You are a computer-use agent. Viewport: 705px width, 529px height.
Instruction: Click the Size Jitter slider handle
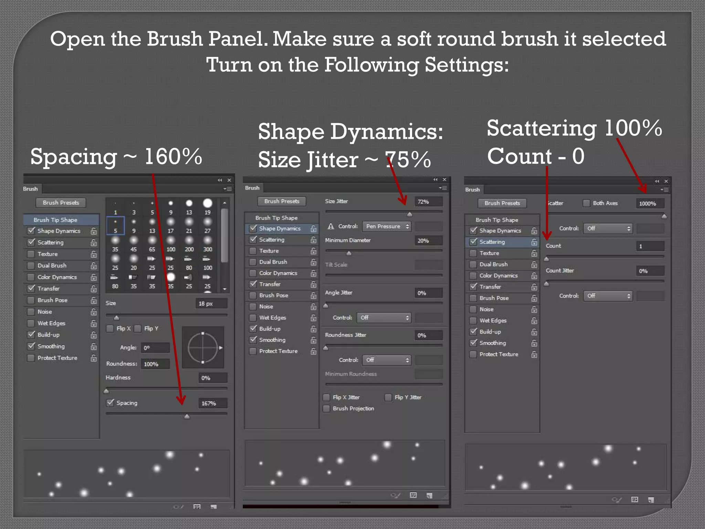pos(410,214)
